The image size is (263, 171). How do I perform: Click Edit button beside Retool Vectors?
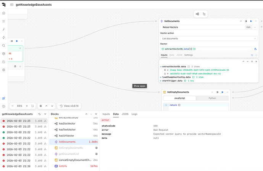[248, 27]
